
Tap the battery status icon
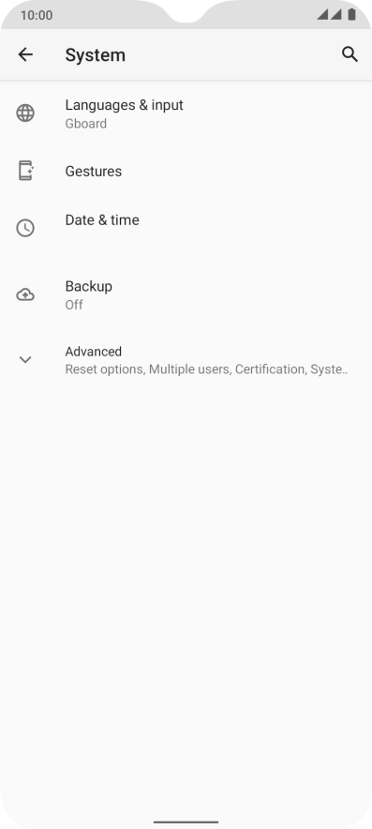[351, 15]
